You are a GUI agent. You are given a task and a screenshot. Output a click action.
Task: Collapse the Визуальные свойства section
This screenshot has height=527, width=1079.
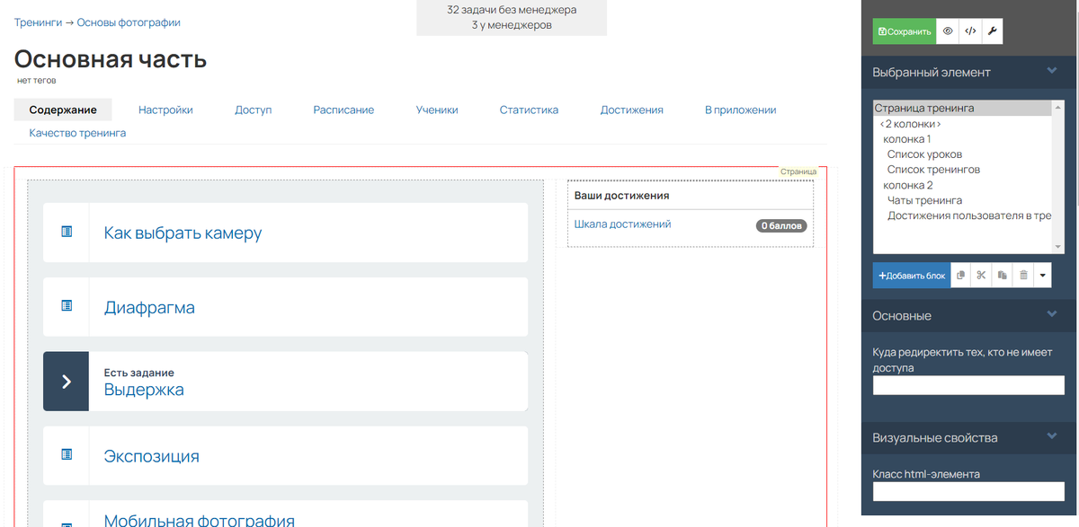1051,437
